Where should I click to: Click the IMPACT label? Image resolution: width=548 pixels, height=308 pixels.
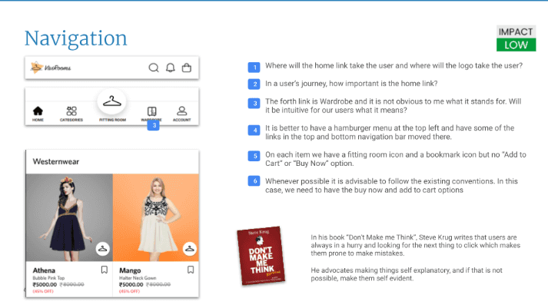coord(516,31)
